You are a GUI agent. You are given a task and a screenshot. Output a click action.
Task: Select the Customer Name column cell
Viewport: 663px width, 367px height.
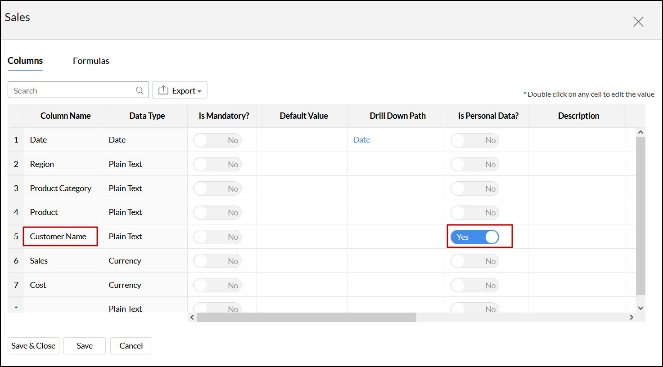(60, 237)
